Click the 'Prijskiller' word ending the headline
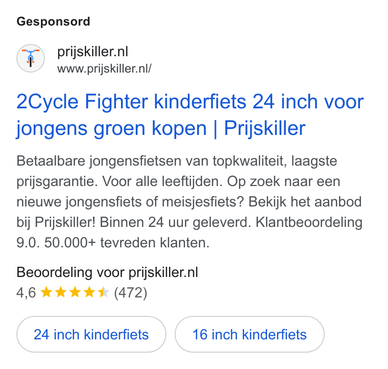This screenshot has width=388, height=369. pos(265,128)
